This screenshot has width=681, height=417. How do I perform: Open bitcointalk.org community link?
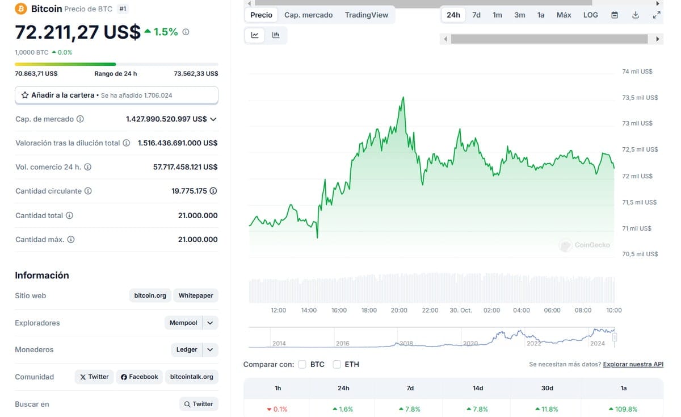192,377
